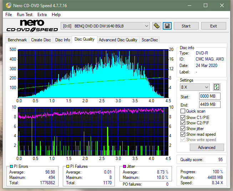Click the PO failures value 0
Screen dimensions: 233x191
(x=167, y=184)
